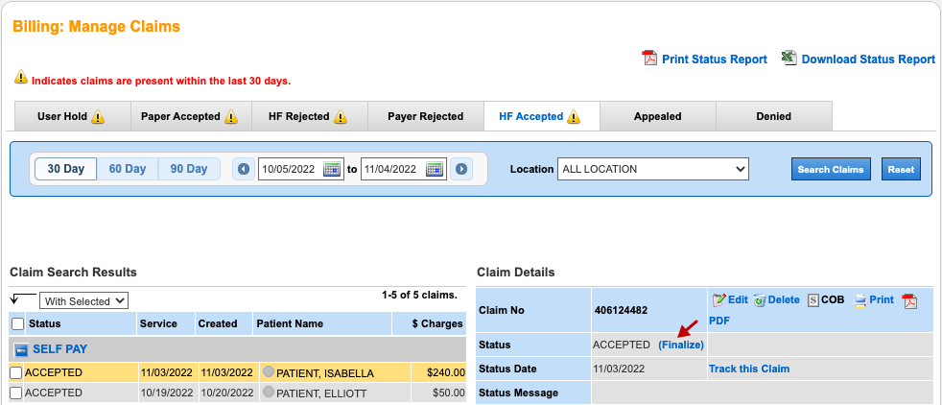Image resolution: width=942 pixels, height=405 pixels.
Task: Select the 30 Day range toggle
Action: coord(66,169)
